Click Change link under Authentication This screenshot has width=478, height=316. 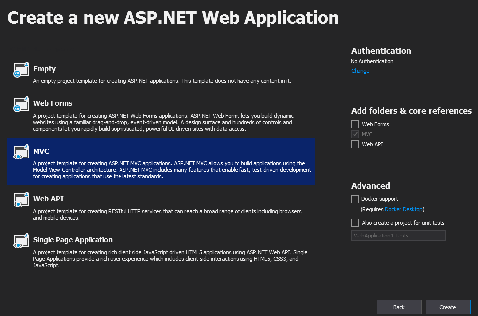point(360,71)
